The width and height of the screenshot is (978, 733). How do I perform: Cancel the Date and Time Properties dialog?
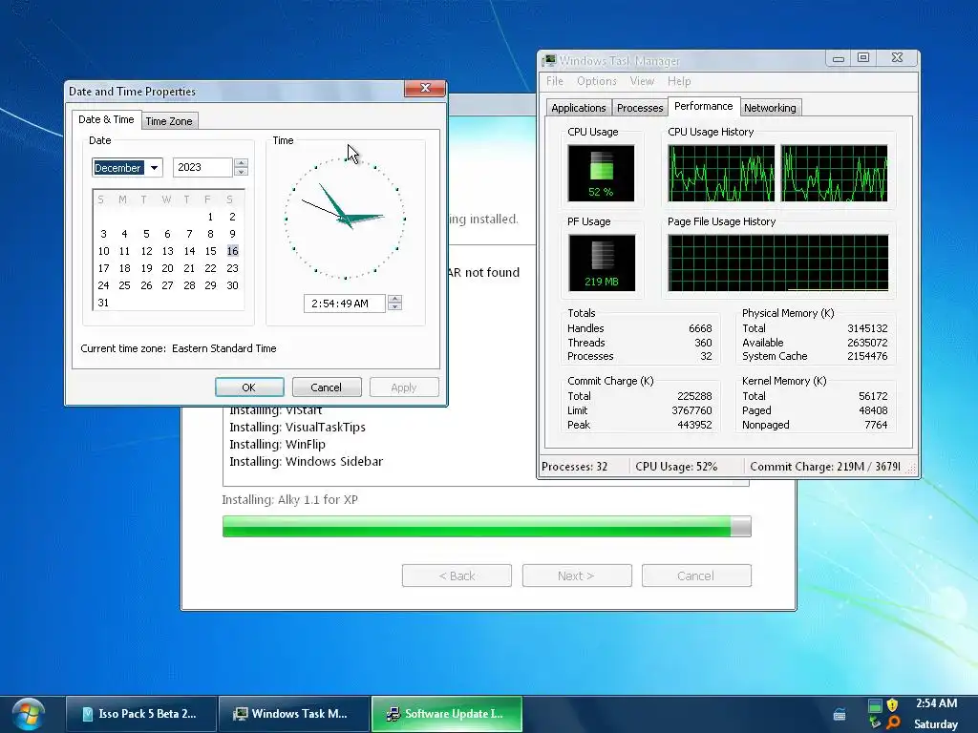tap(327, 387)
